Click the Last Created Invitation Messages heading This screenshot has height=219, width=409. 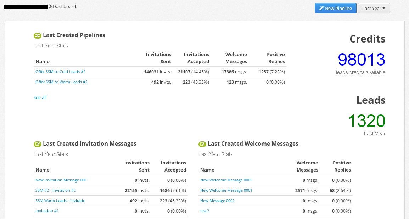coord(90,144)
